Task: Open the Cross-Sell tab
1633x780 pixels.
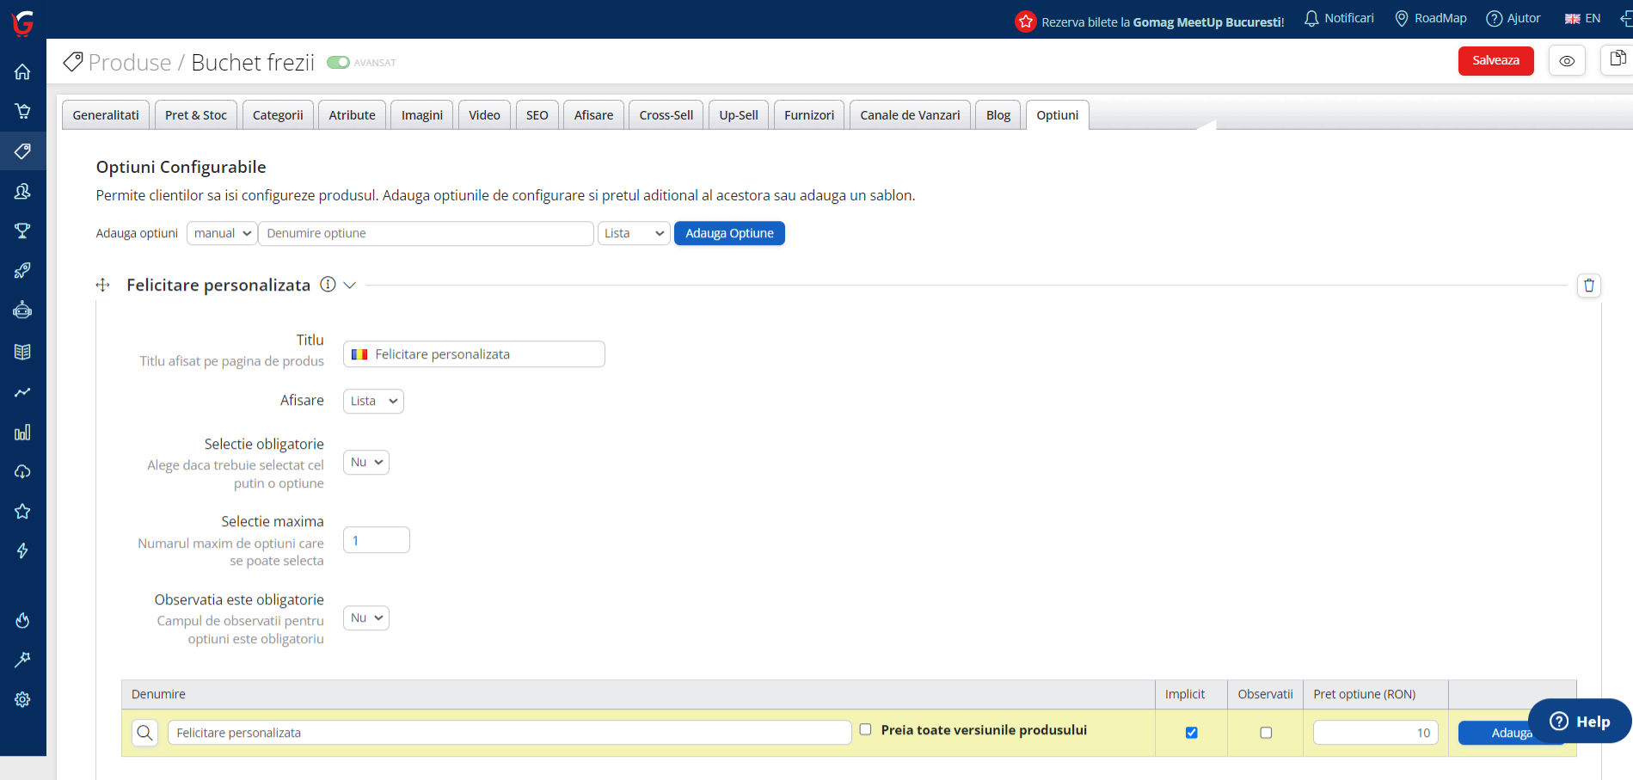Action: click(666, 115)
